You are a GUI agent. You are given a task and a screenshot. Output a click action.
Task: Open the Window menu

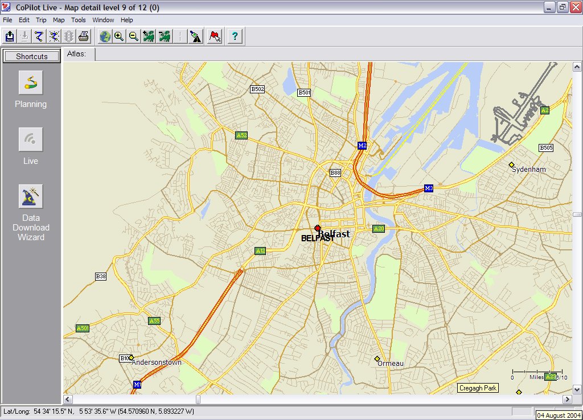(x=103, y=20)
